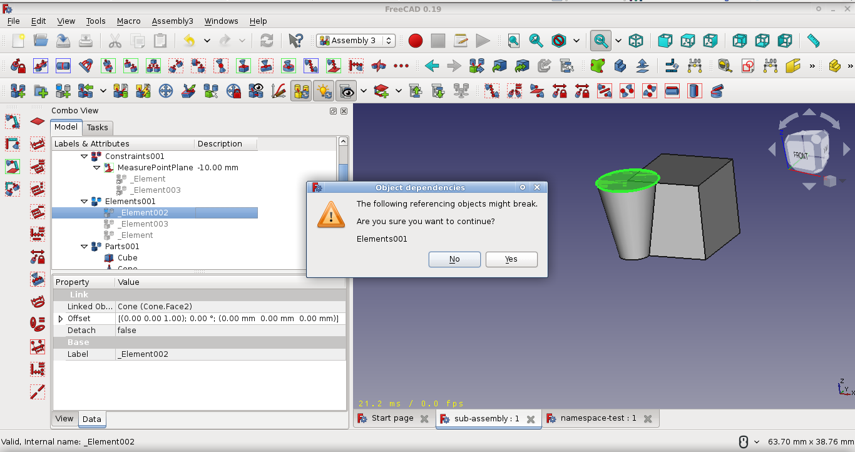Click the Measure distance tape icon
This screenshot has width=855, height=452.
click(812, 40)
